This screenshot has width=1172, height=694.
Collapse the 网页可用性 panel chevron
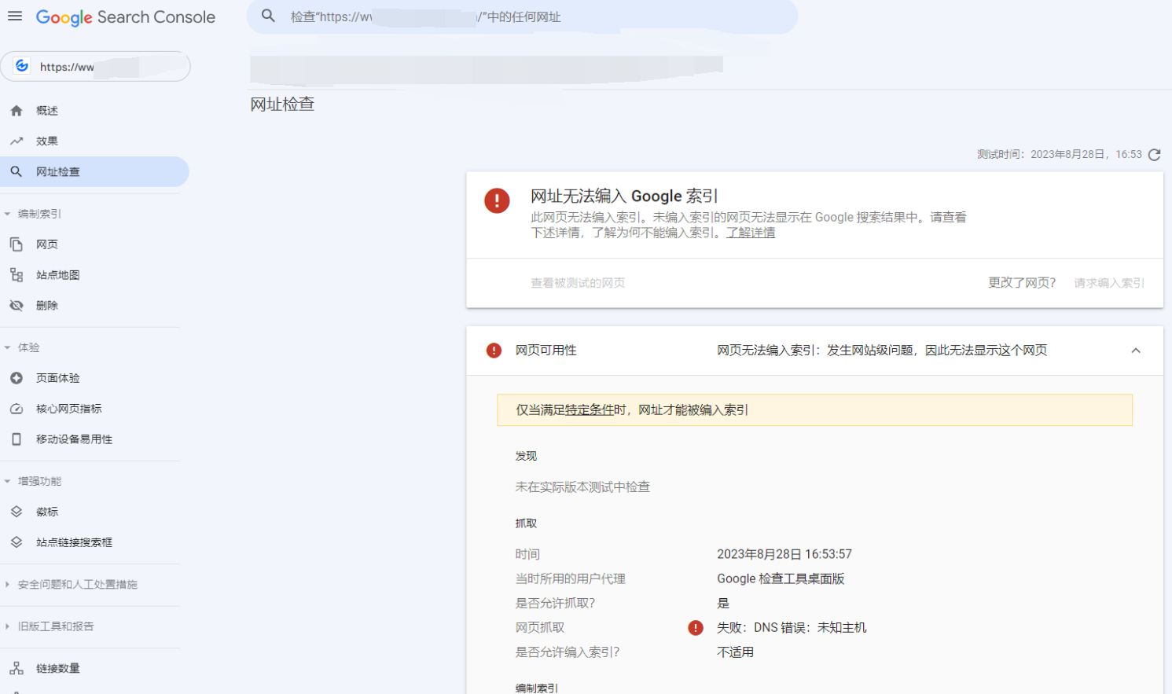tap(1135, 351)
